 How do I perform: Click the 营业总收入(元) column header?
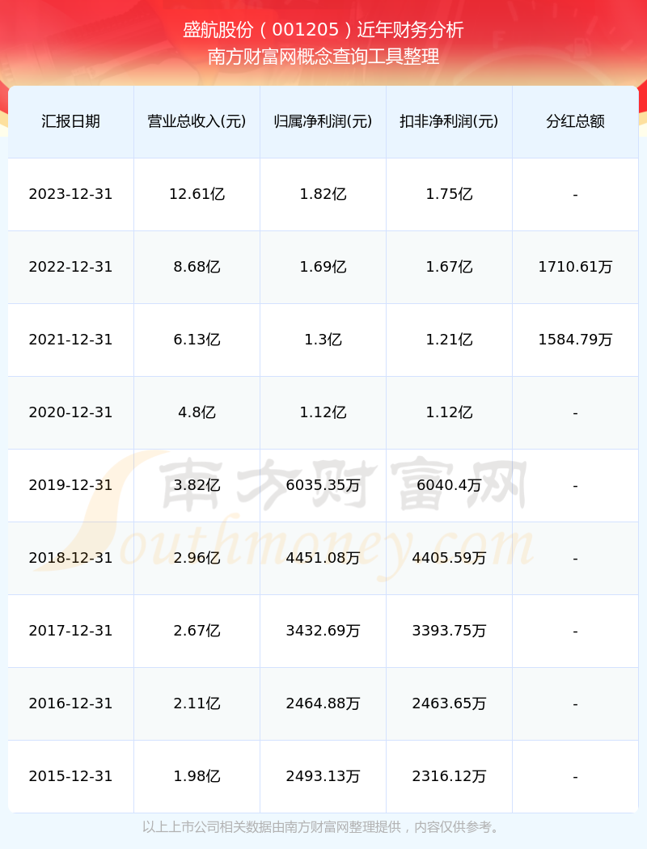(x=197, y=121)
